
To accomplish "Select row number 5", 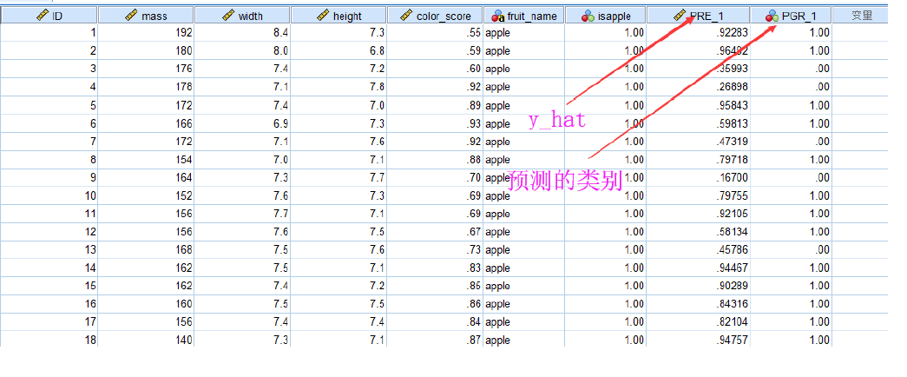I will click(x=49, y=105).
